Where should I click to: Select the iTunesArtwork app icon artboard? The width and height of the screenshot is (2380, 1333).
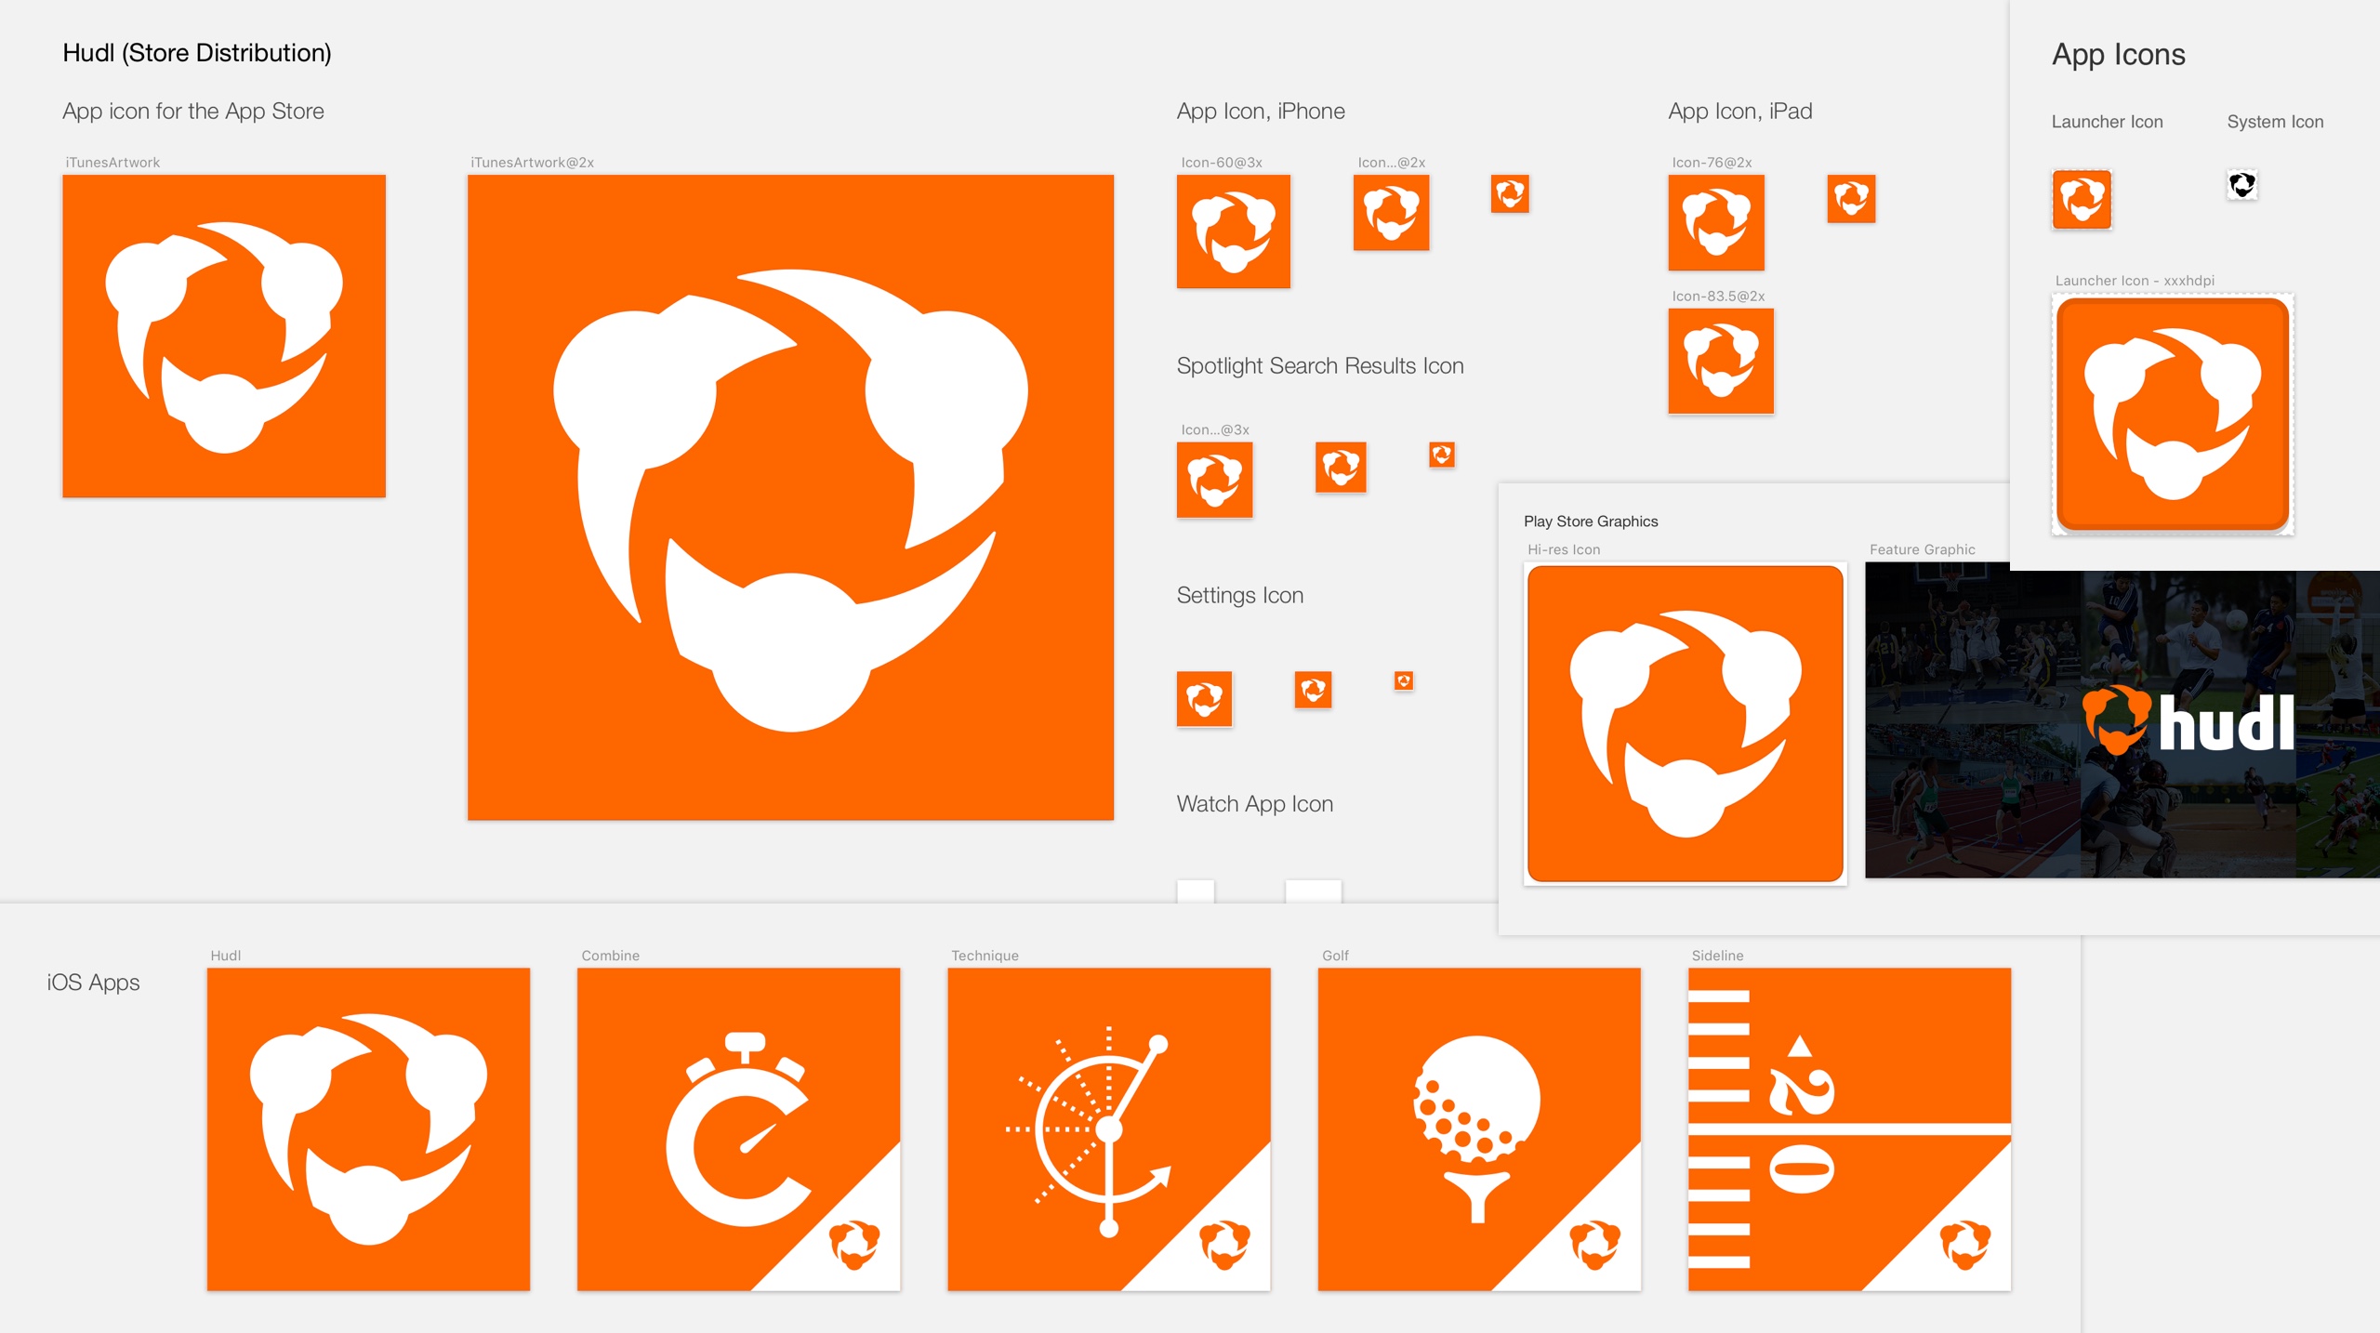(224, 336)
